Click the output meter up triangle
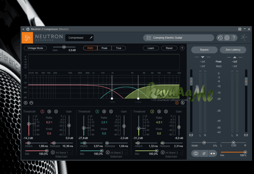 [235, 57]
